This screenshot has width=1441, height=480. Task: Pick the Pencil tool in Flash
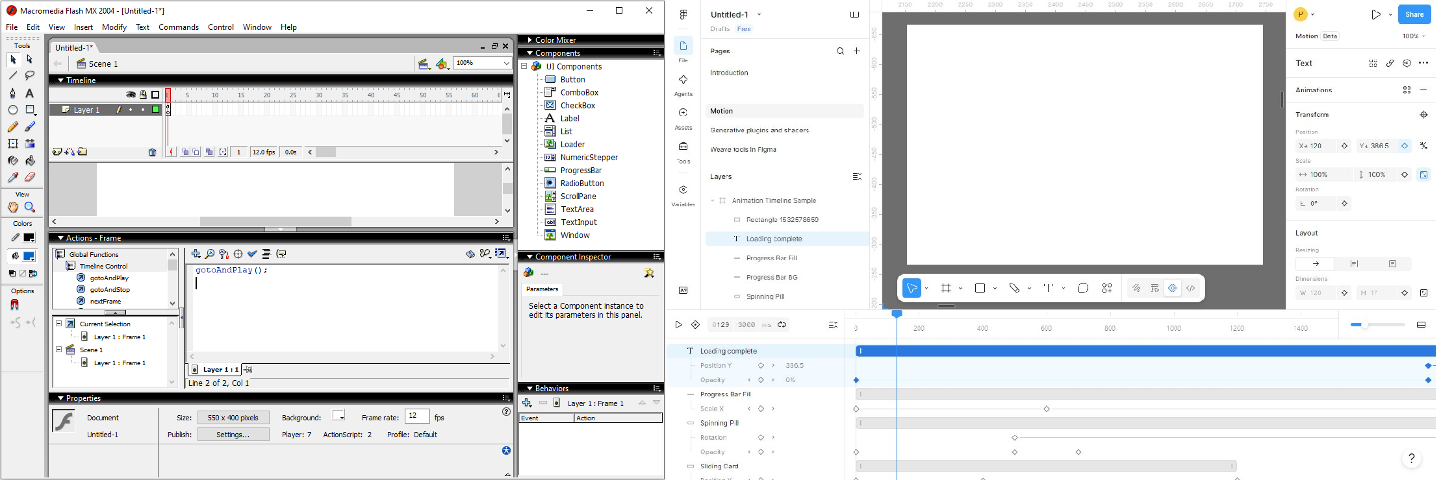coord(13,126)
